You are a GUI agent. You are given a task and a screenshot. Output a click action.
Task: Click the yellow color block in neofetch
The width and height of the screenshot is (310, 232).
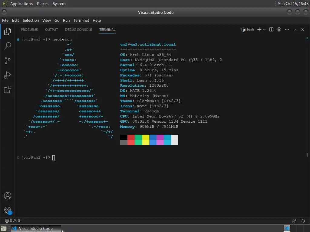point(146,140)
